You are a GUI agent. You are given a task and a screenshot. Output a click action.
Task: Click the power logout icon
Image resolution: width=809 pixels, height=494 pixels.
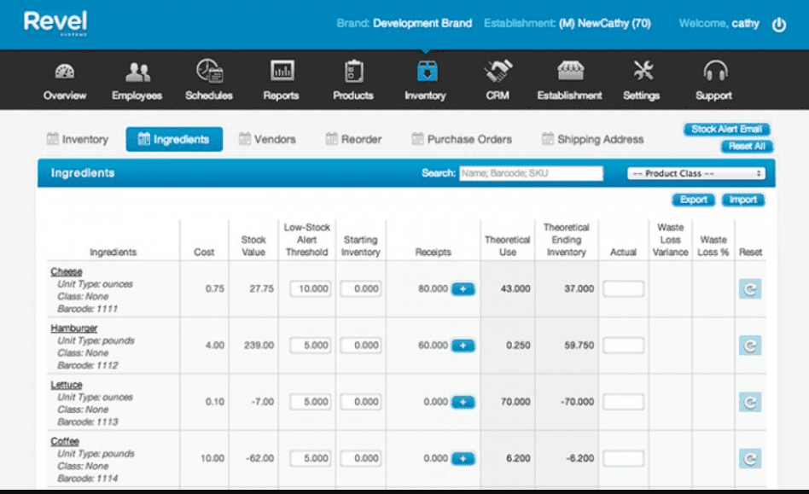click(x=778, y=25)
